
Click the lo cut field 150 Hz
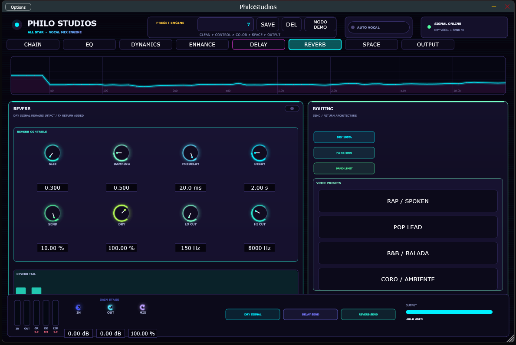191,248
